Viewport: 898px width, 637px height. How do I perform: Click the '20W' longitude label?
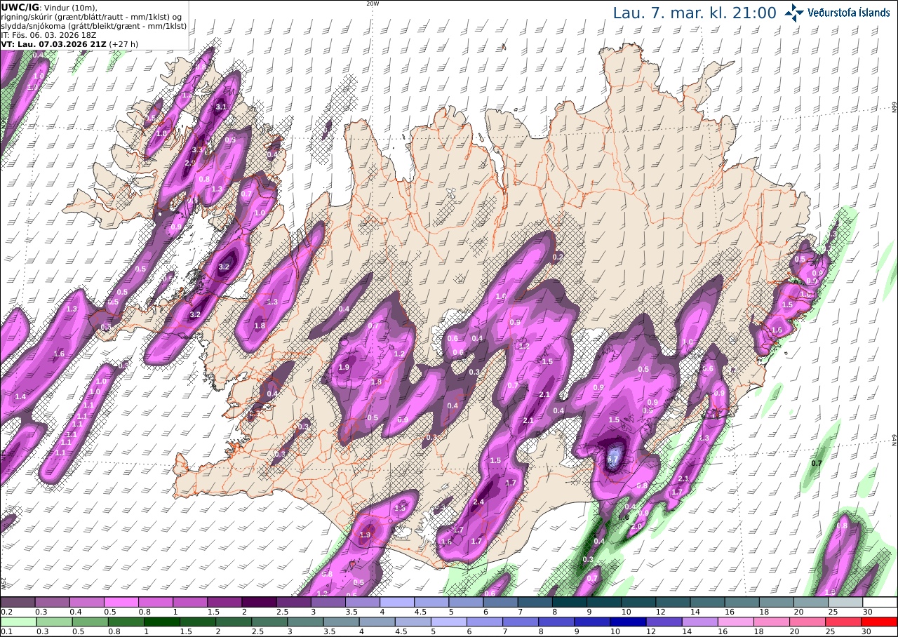[373, 4]
